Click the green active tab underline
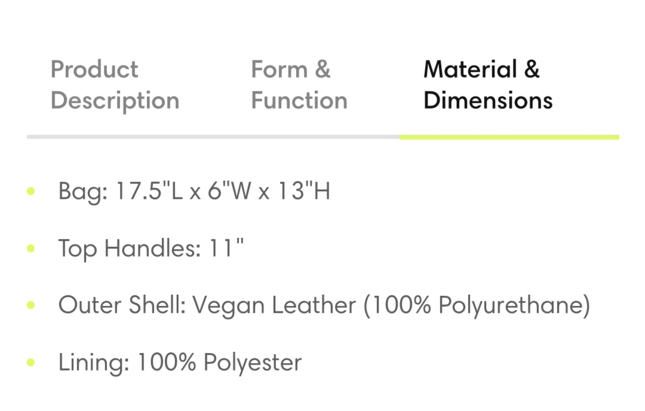645x411 pixels. pos(509,137)
